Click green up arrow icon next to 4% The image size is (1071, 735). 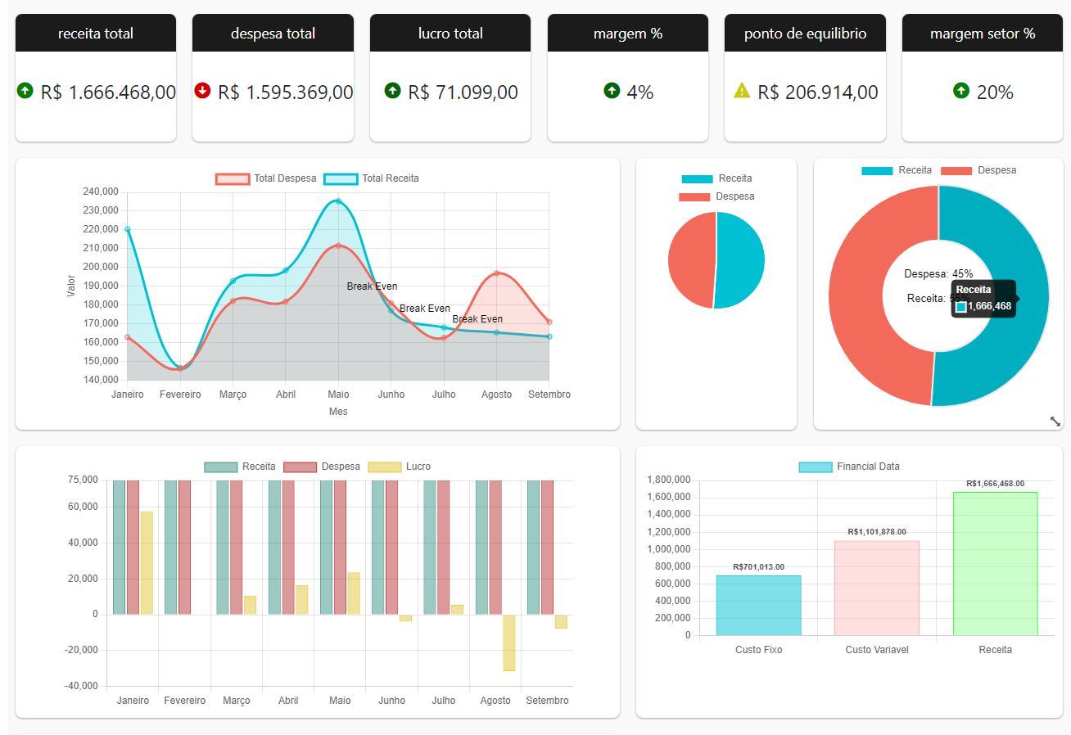coord(611,90)
